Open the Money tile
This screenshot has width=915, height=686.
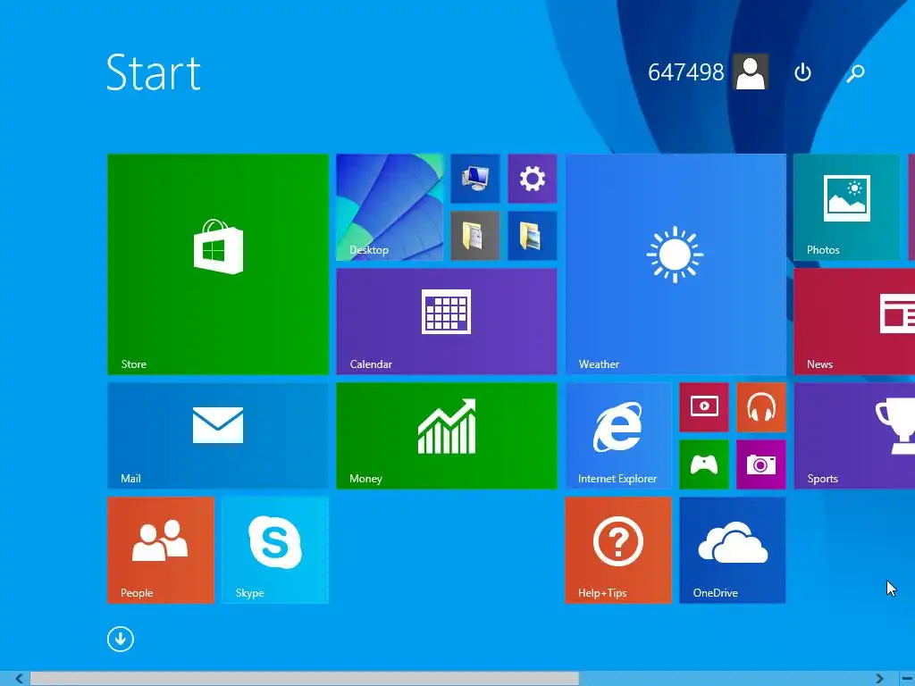447,436
